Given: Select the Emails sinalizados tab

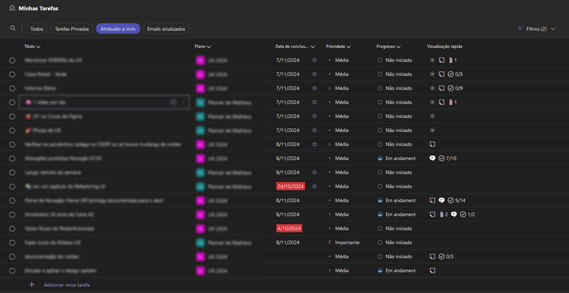Looking at the screenshot, I should click(x=166, y=28).
